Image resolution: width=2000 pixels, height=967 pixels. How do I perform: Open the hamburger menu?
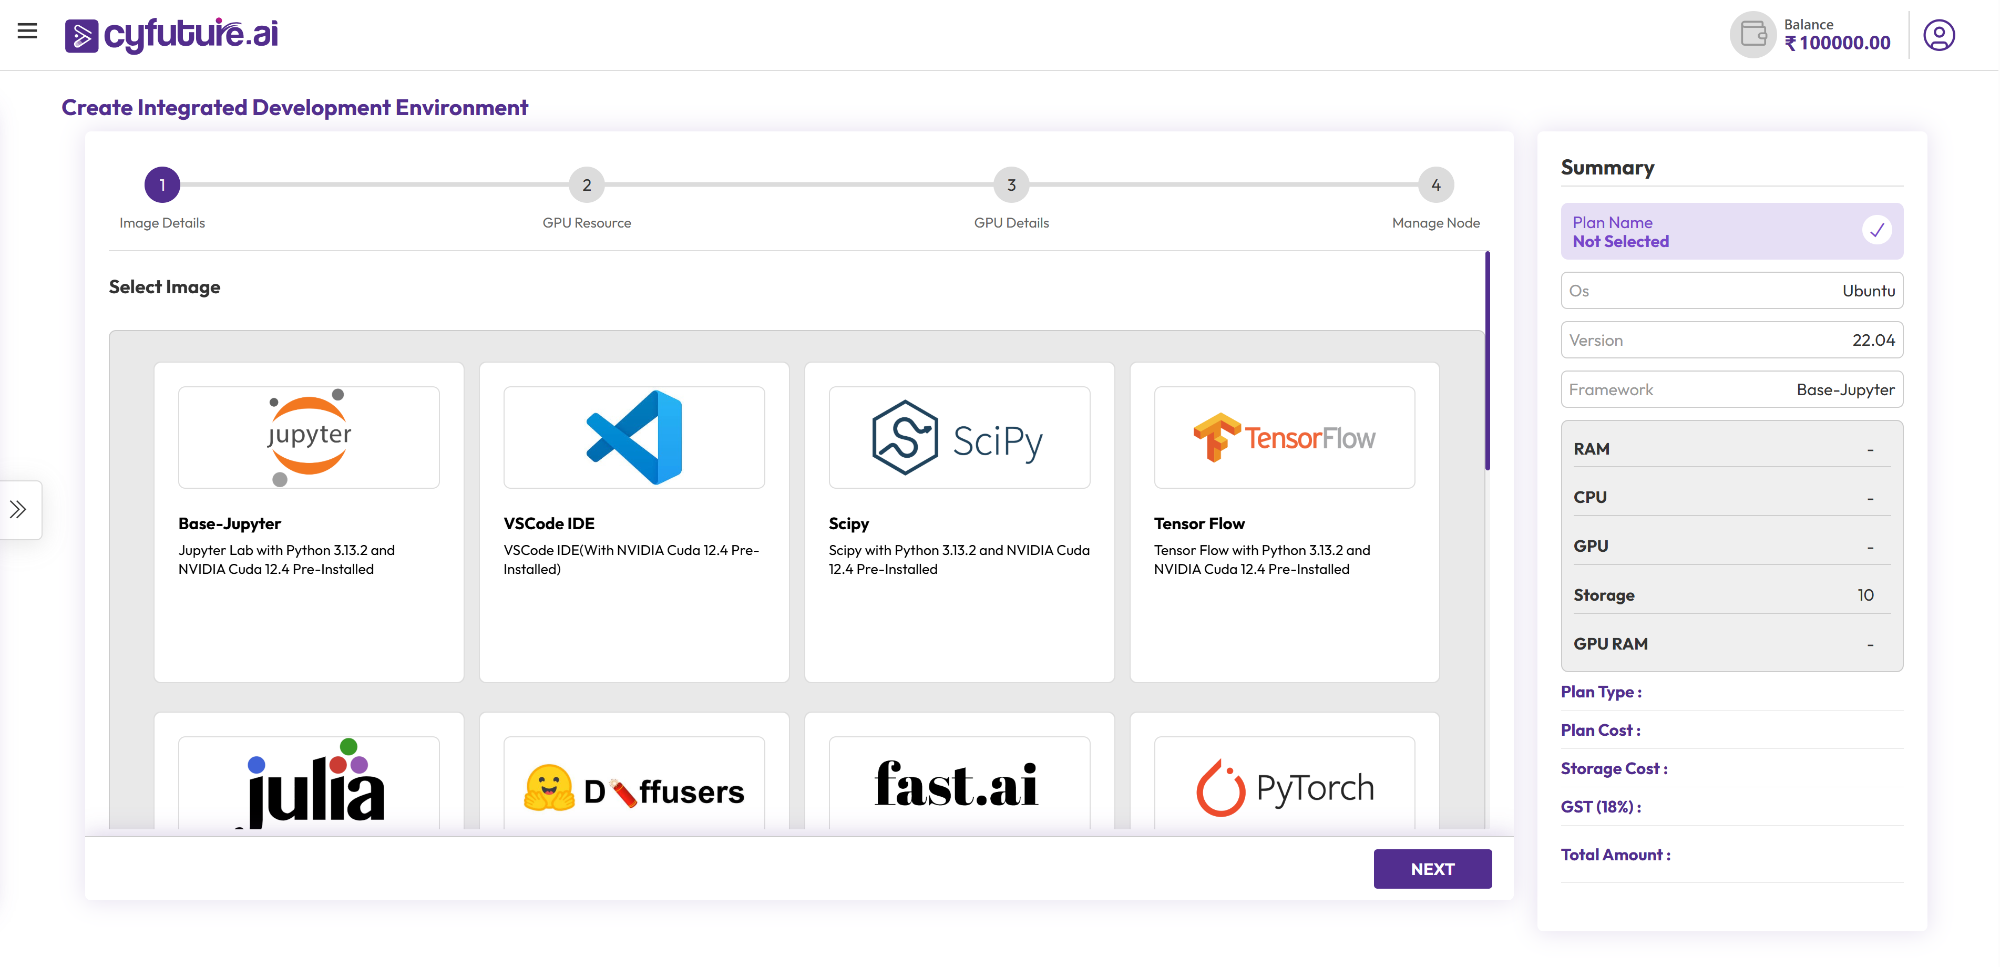click(27, 31)
